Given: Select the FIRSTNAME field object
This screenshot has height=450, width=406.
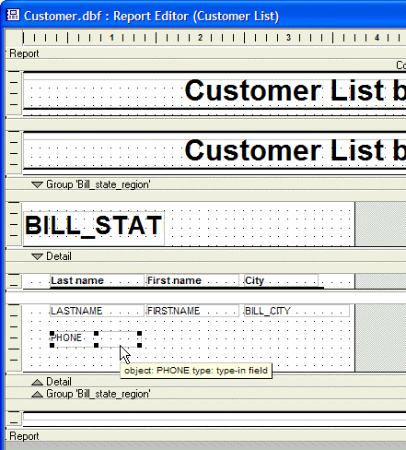Looking at the screenshot, I should [x=192, y=311].
